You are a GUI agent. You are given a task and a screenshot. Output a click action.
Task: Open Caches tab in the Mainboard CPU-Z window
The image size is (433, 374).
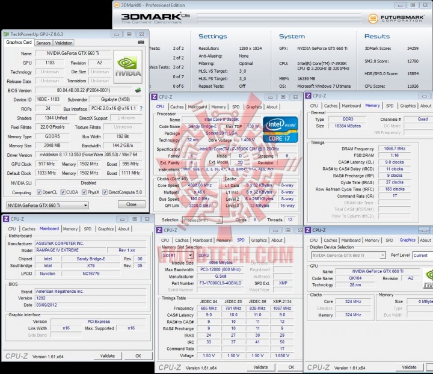[x=29, y=229]
